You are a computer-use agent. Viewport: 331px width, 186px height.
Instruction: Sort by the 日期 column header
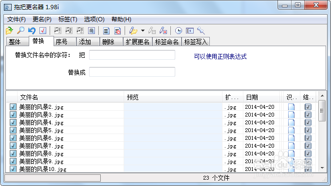(x=261, y=97)
